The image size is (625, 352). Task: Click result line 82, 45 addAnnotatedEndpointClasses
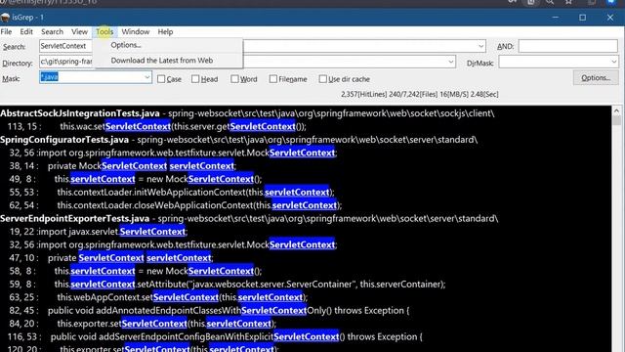pyautogui.click(x=209, y=311)
